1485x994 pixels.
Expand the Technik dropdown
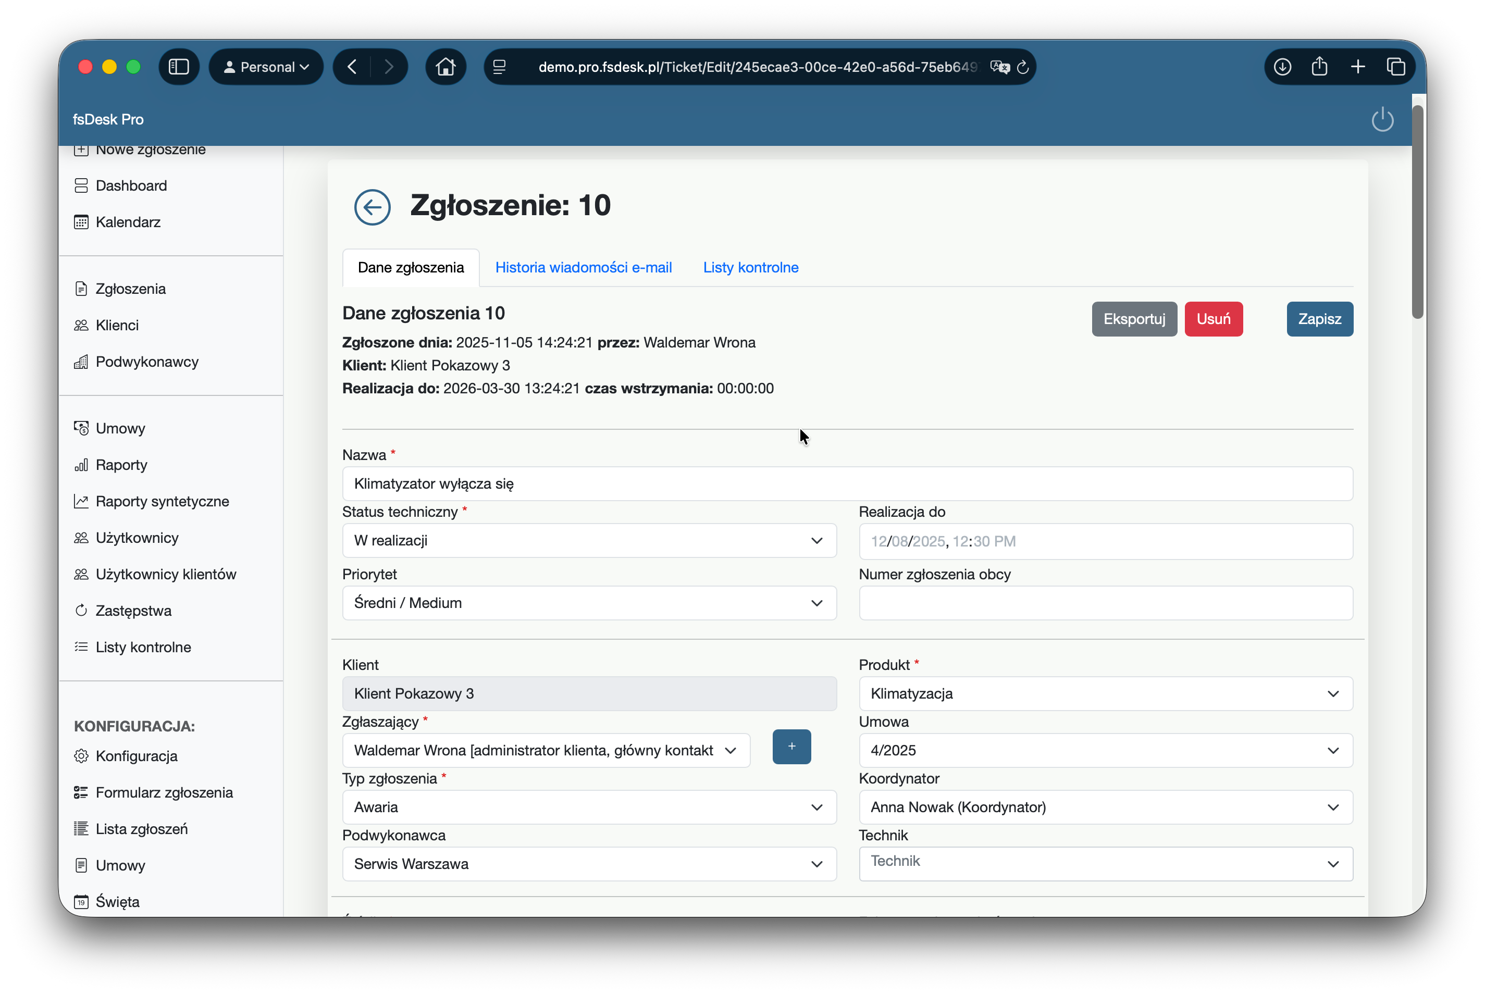[1105, 863]
